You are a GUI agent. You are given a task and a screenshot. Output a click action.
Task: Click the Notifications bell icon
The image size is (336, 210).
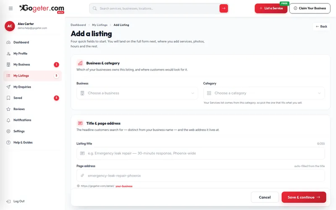(x=8, y=120)
